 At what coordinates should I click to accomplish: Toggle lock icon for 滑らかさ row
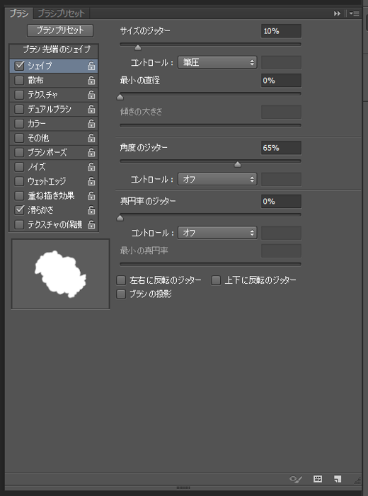pyautogui.click(x=91, y=210)
